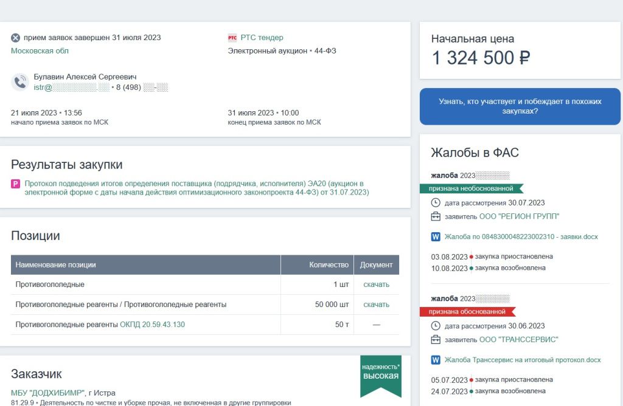Open 'Жалоба Трансервис на итоговый протокол.docx' file
This screenshot has height=406, width=623.
[x=522, y=360]
